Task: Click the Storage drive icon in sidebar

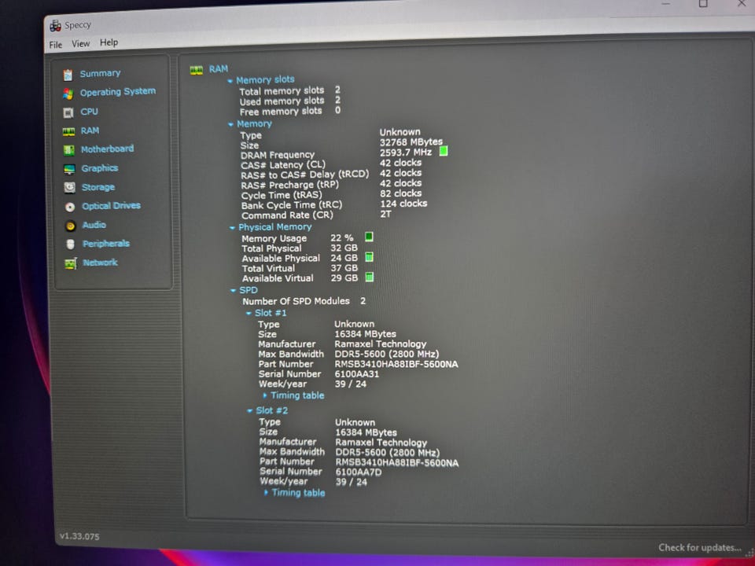Action: [x=70, y=188]
